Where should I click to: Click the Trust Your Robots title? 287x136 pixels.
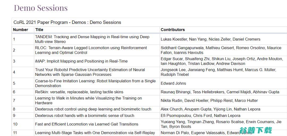pyautogui.click(x=90, y=72)
